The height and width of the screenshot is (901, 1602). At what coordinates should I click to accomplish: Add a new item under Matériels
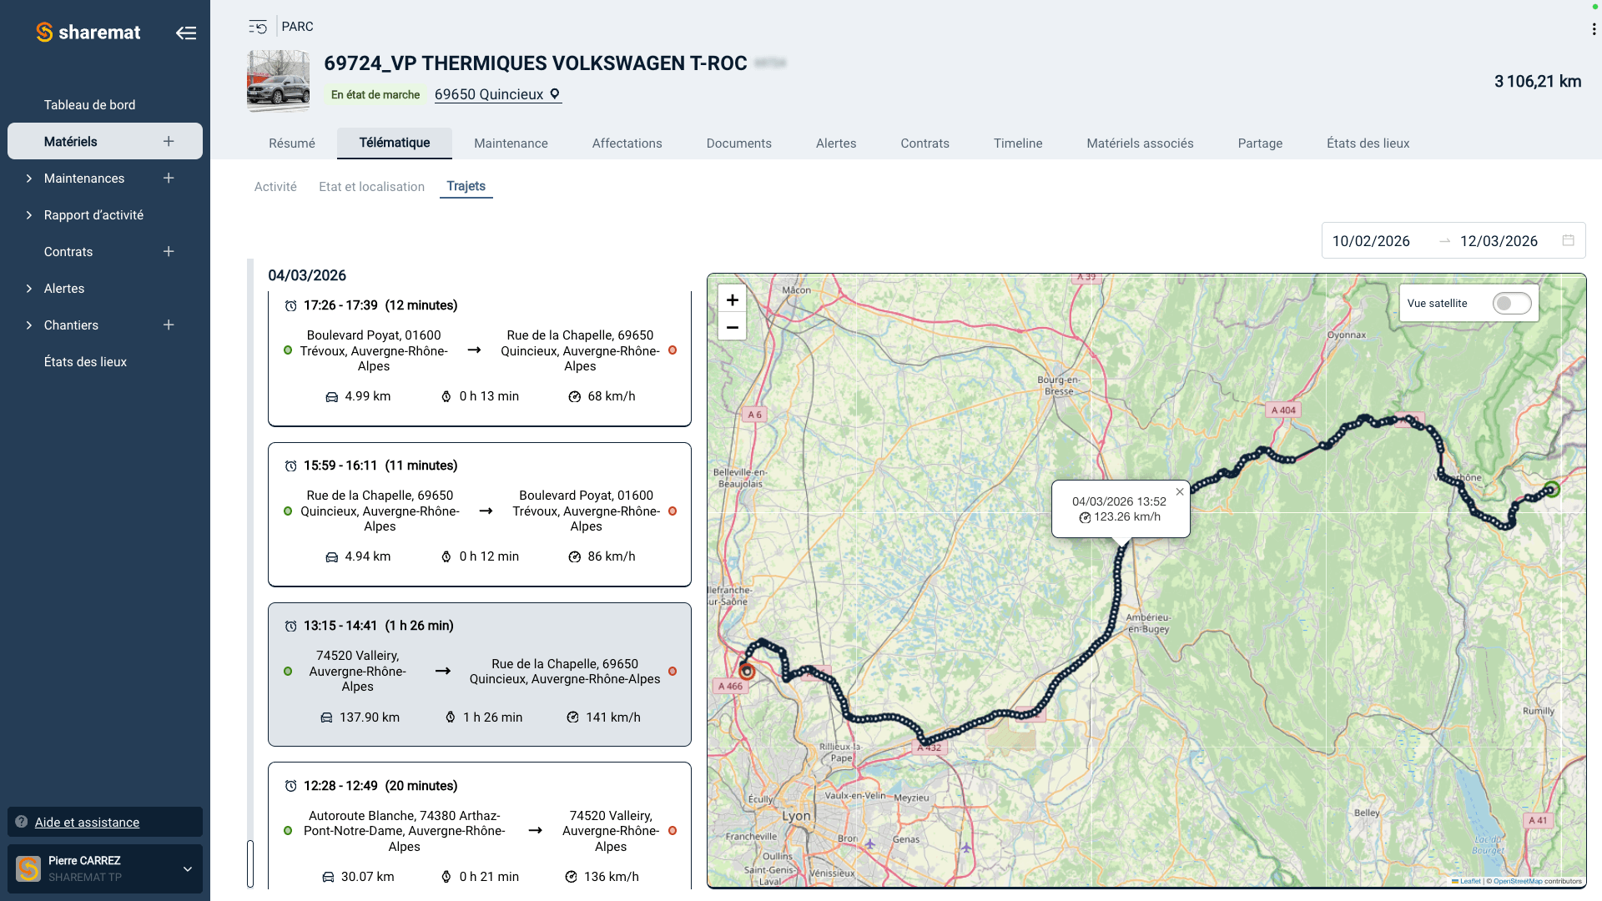tap(168, 141)
